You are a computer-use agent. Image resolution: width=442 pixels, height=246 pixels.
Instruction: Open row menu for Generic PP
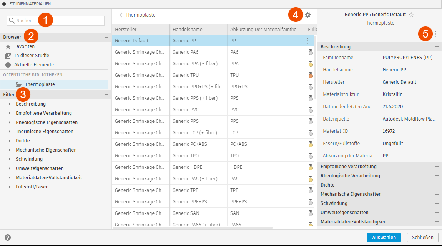(307, 41)
